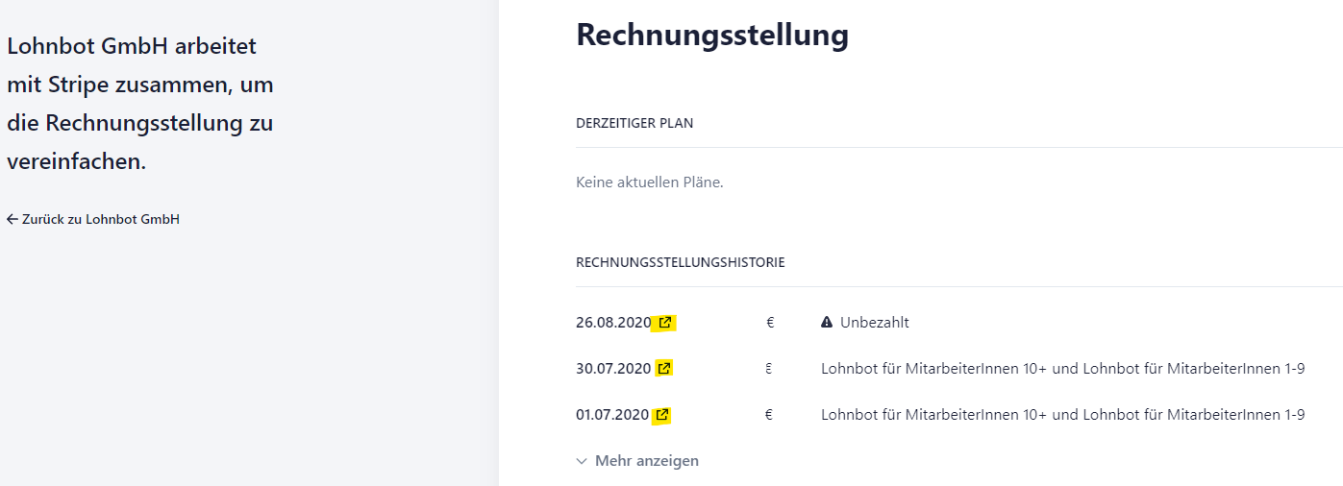Open the invoice dated 01.07.2020
The height and width of the screenshot is (486, 1343).
pyautogui.click(x=612, y=415)
